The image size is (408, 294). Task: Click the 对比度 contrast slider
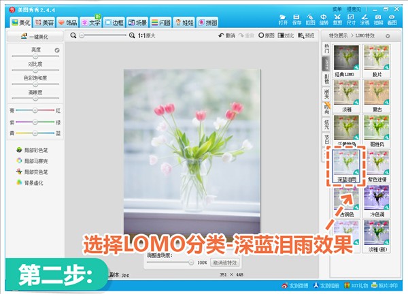click(35, 70)
